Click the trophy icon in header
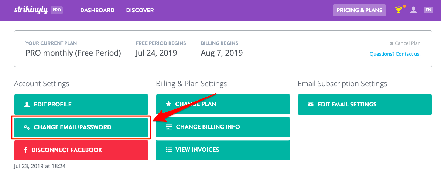Viewport: 441px width, 175px height. click(399, 10)
